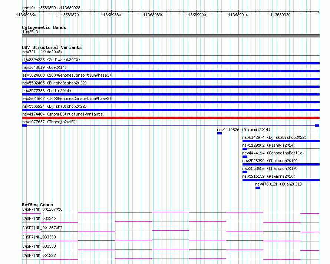Image resolution: width=330 pixels, height=264 pixels.
Task: Open first ByrskaBishop2022 variant nsv5502465
Action: tap(55, 83)
